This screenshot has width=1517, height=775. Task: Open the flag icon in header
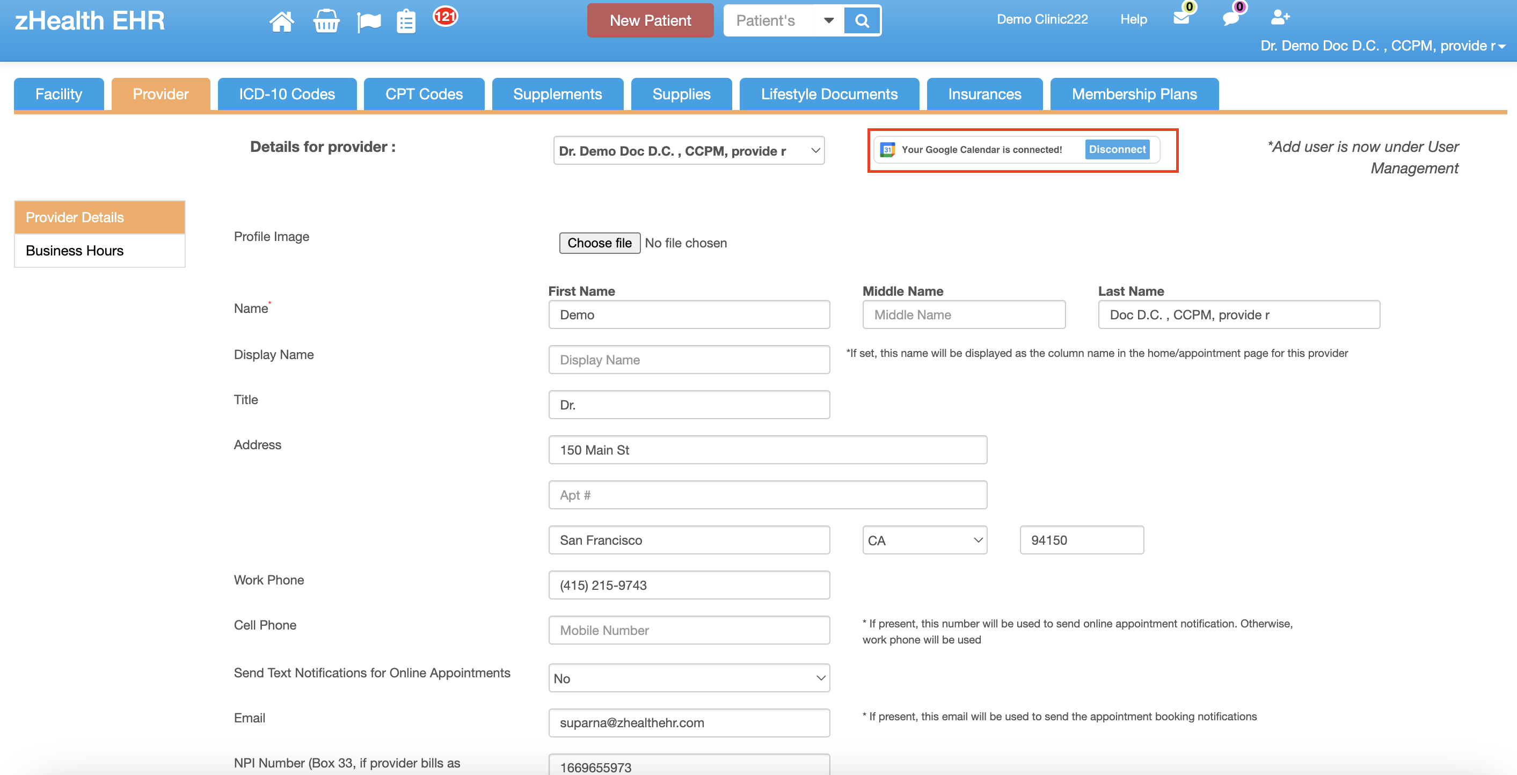click(x=369, y=23)
